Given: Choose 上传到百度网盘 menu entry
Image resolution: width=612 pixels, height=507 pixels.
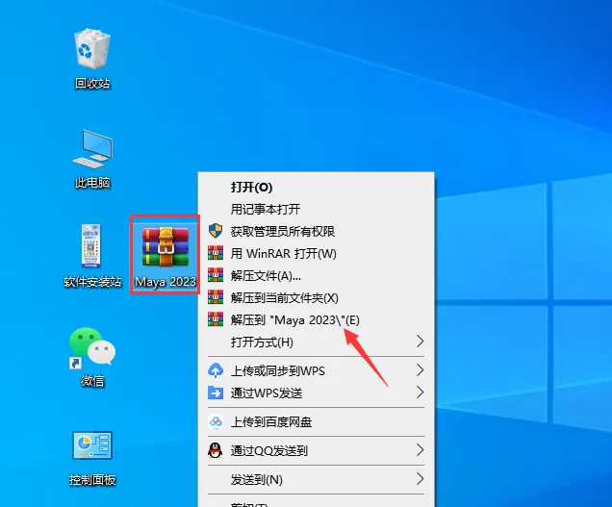Looking at the screenshot, I should pyautogui.click(x=317, y=422).
